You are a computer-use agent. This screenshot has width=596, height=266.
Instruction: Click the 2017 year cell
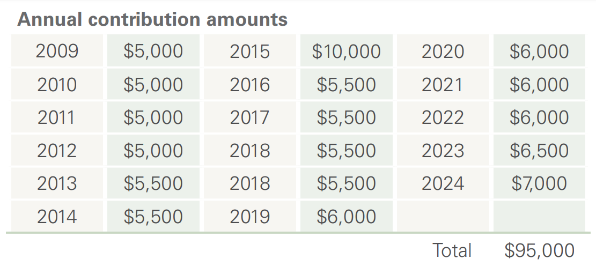pos(249,117)
